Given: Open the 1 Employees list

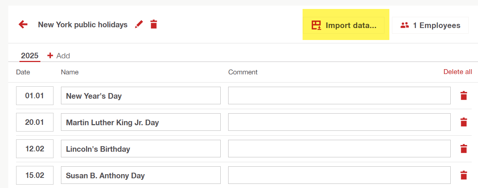Looking at the screenshot, I should [x=430, y=25].
